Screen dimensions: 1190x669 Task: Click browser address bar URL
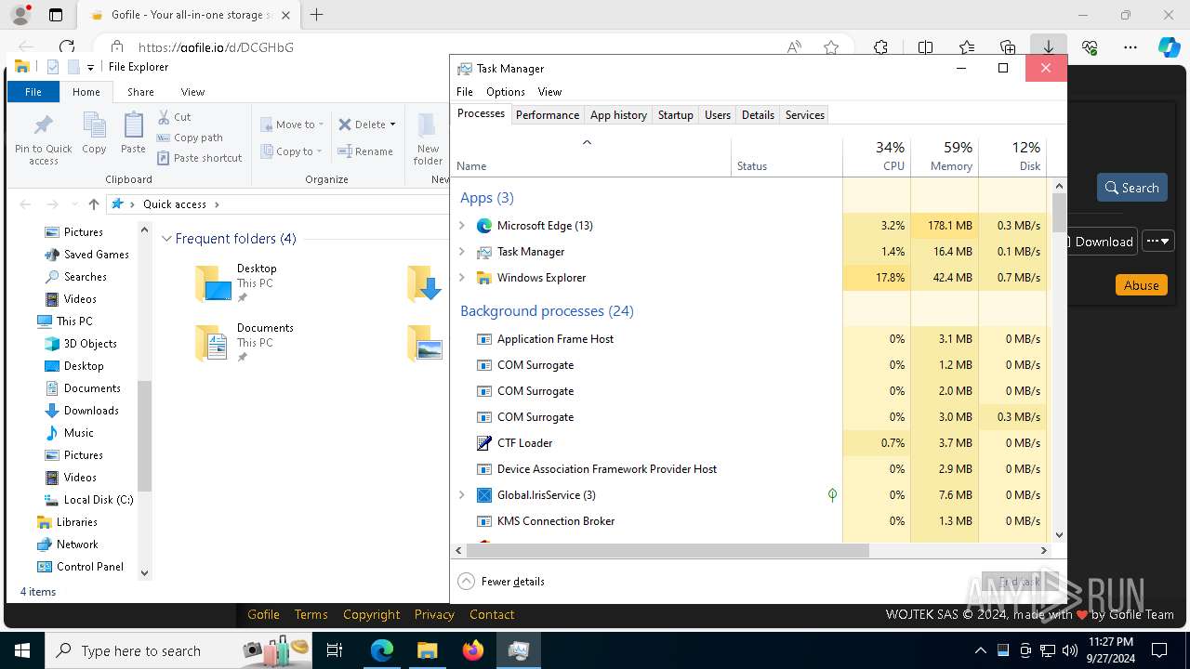point(216,47)
